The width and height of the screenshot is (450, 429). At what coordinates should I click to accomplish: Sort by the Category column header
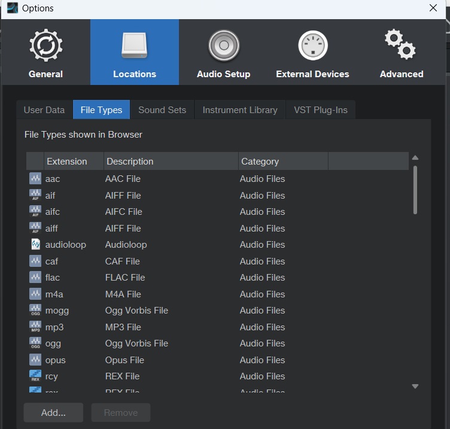(x=260, y=162)
